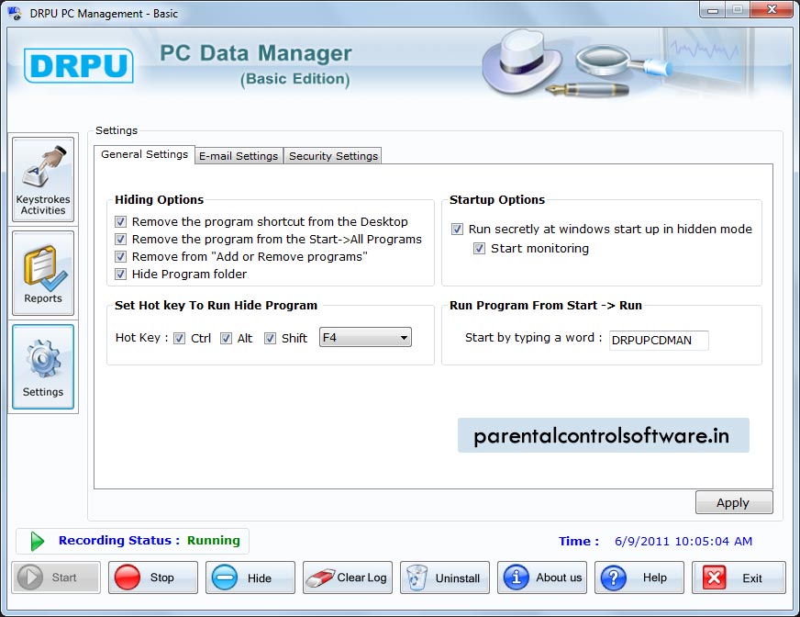The height and width of the screenshot is (617, 800).
Task: Click Set Hot key To Run Hide Program heading
Action: click(x=216, y=306)
